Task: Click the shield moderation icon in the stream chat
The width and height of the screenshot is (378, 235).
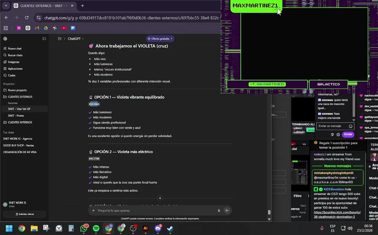Action: click(332, 134)
